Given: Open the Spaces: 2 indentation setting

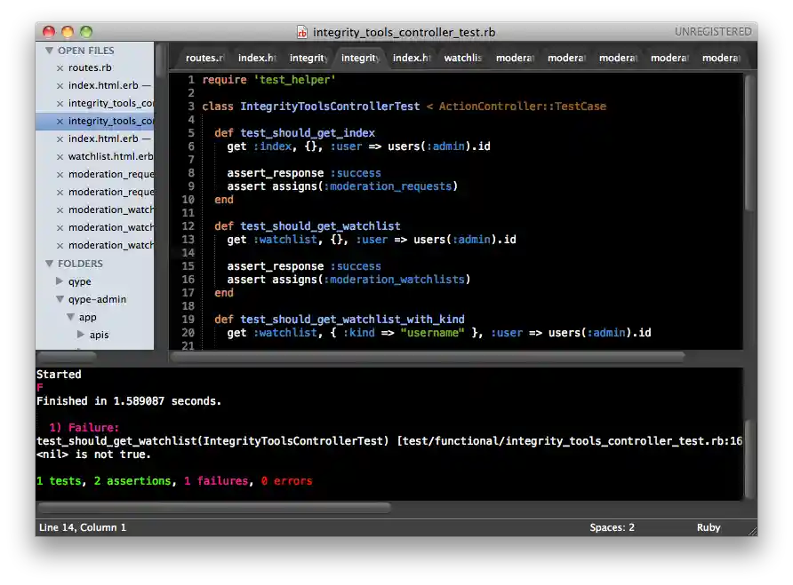Looking at the screenshot, I should [612, 527].
